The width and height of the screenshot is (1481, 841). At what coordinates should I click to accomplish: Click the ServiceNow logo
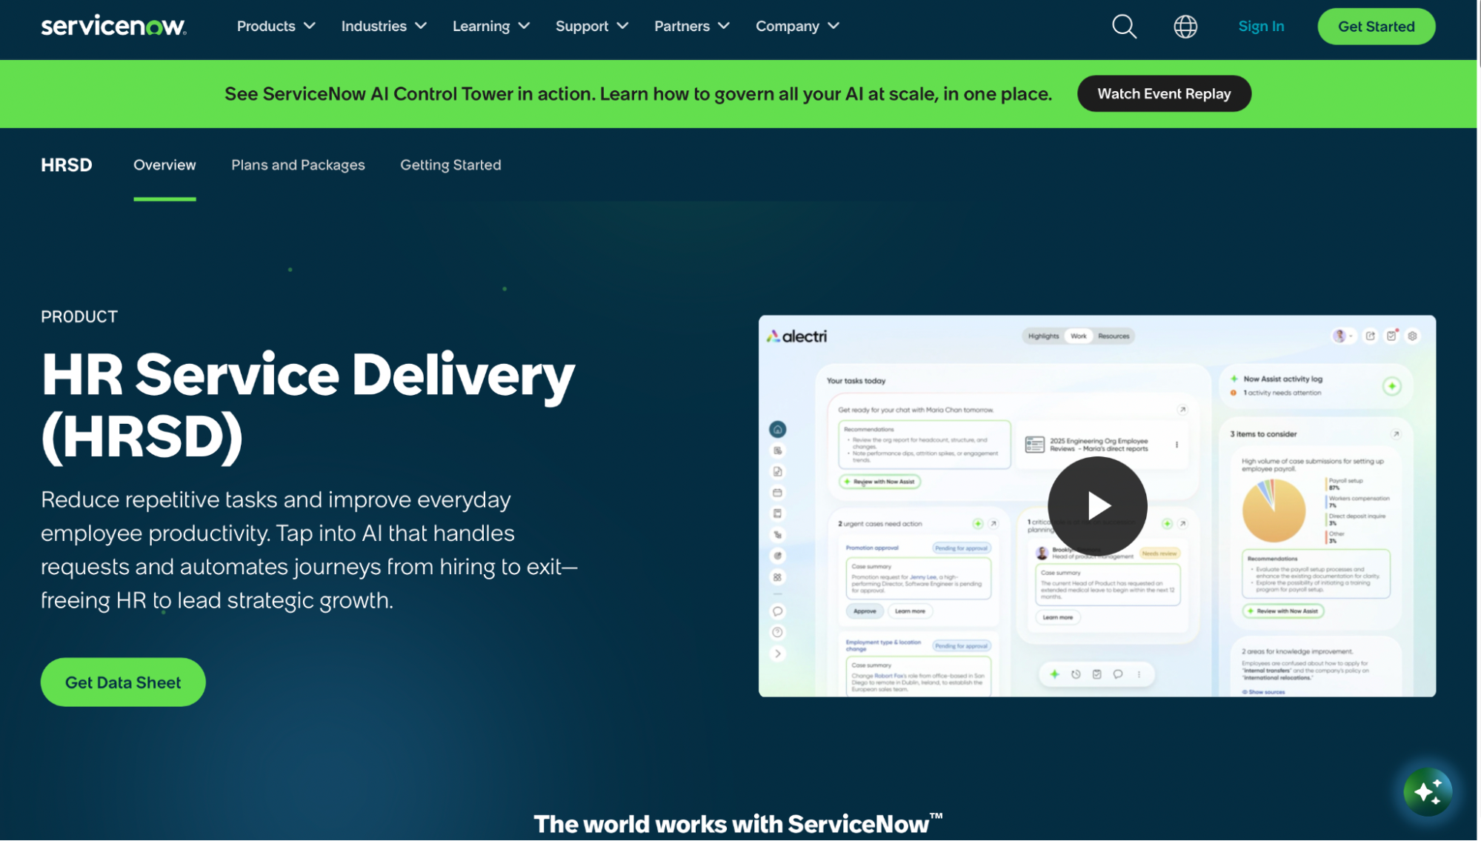coord(113,27)
